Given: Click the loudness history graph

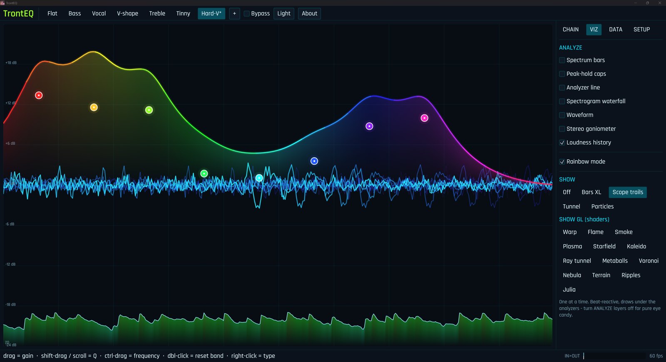Looking at the screenshot, I should (278, 329).
